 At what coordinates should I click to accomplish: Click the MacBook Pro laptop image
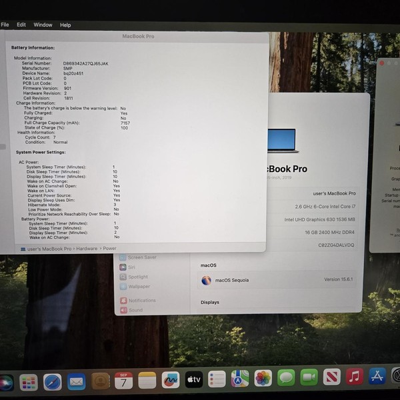click(281, 141)
